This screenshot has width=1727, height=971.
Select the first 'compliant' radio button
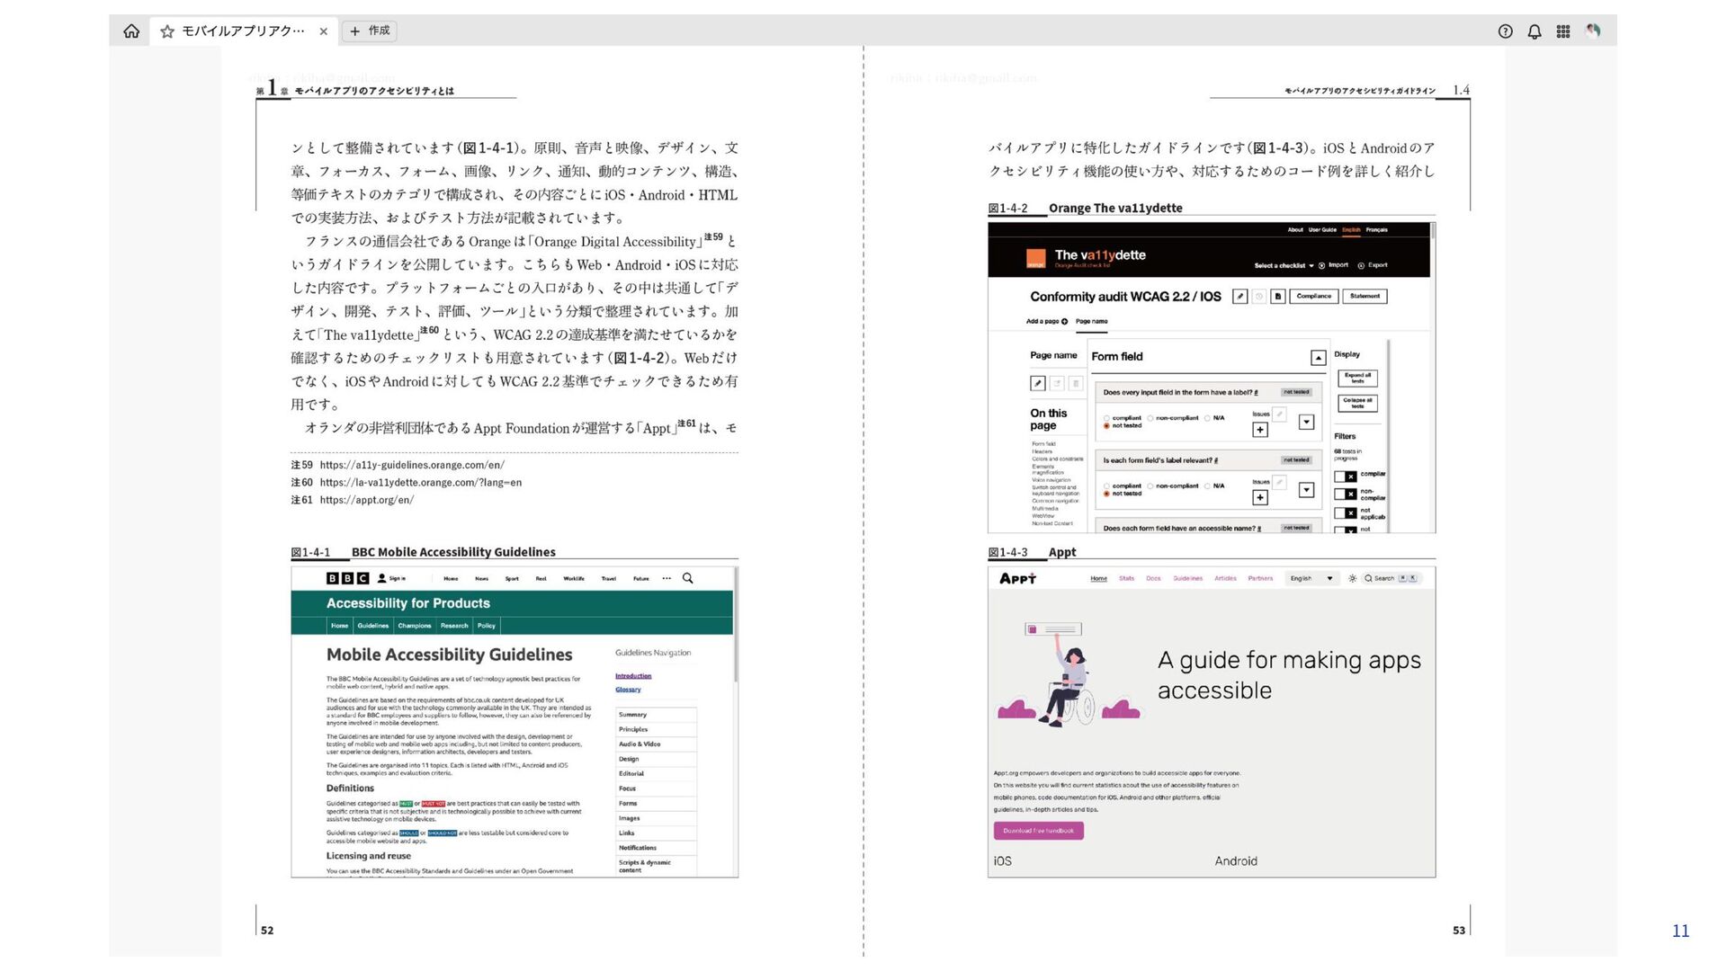[1106, 418]
